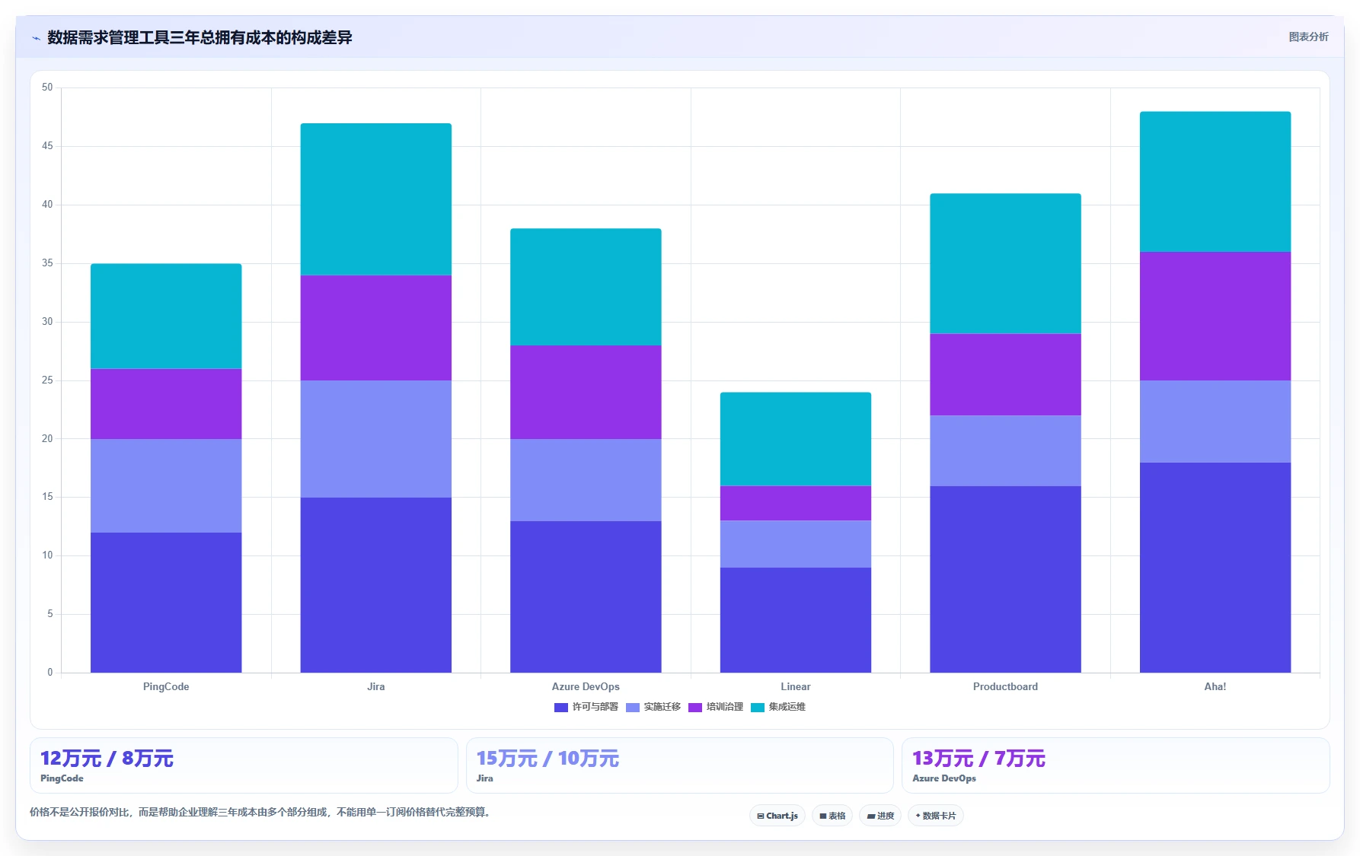Click PingCode's 许可与部署 bar segment
Image resolution: width=1360 pixels, height=856 pixels.
[166, 603]
